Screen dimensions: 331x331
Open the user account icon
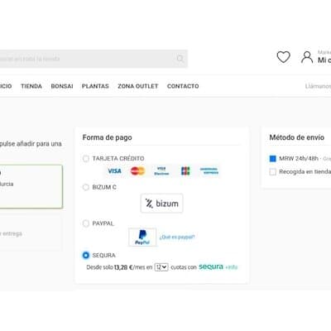307,57
